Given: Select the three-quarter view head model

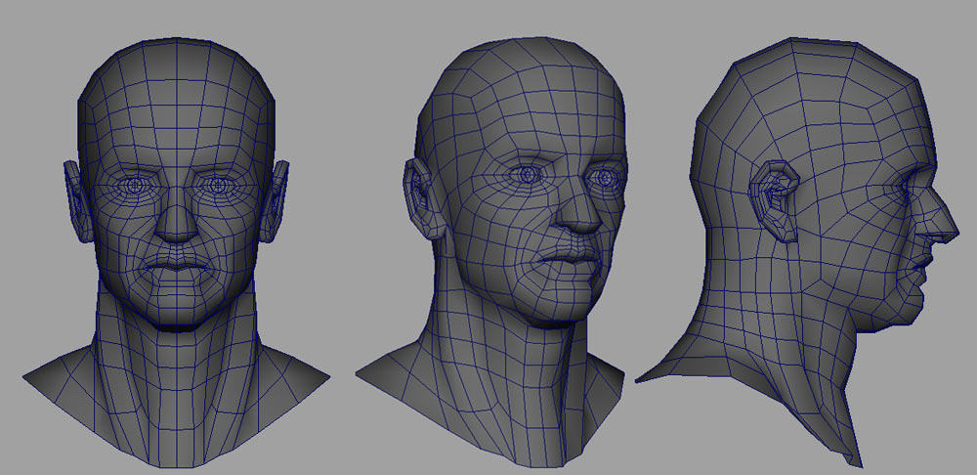Looking at the screenshot, I should tap(492, 252).
